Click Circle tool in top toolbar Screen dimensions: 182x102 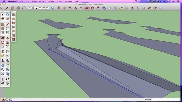pos(18,8)
